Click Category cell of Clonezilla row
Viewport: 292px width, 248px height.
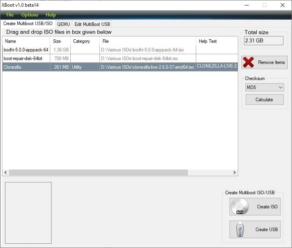[84, 67]
